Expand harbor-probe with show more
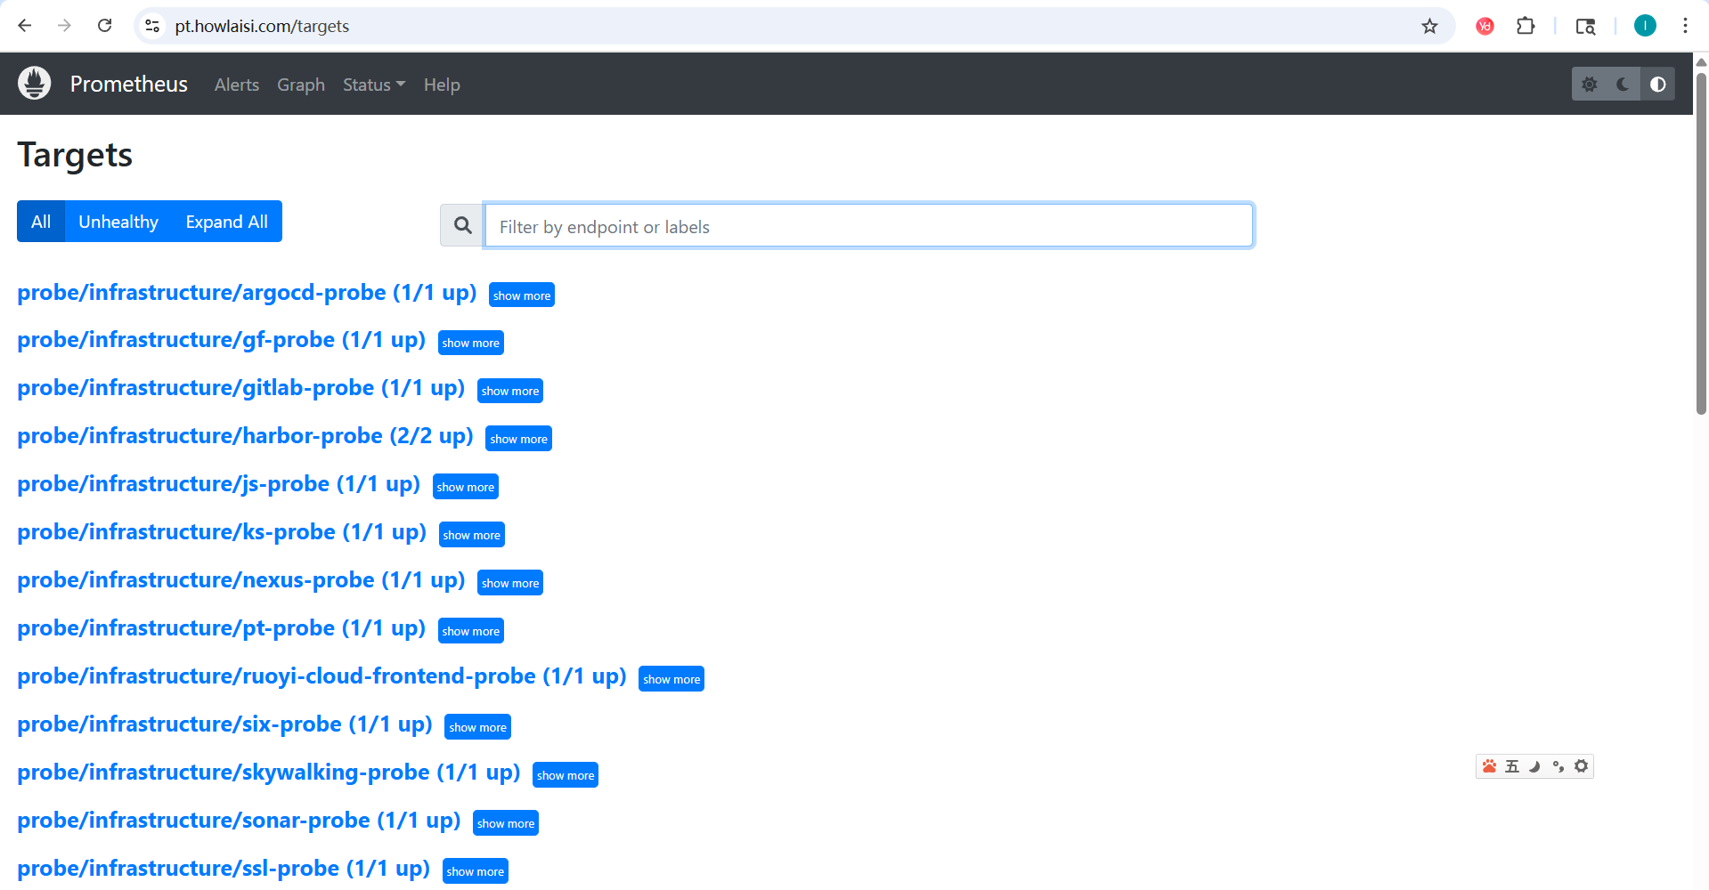 518,439
